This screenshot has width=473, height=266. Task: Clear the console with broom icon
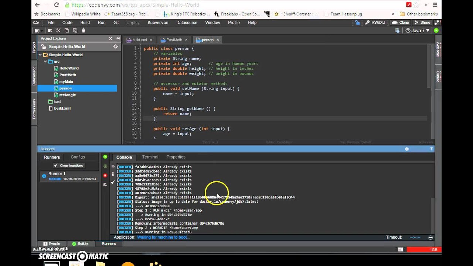pyautogui.click(x=113, y=182)
